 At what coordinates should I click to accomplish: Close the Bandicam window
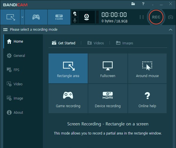click(170, 4)
